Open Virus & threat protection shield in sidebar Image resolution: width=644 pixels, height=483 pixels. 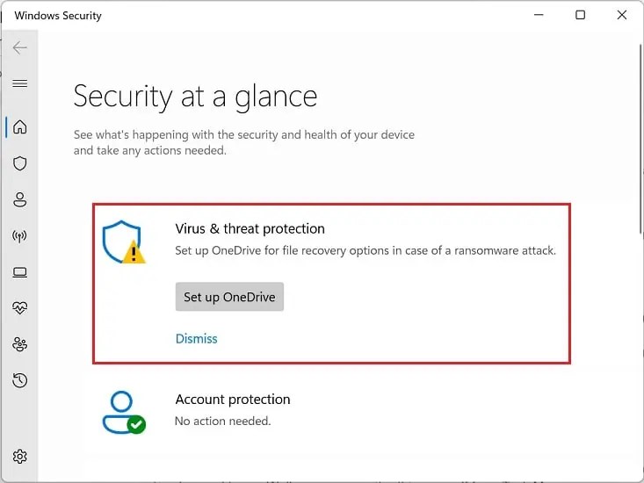point(19,163)
